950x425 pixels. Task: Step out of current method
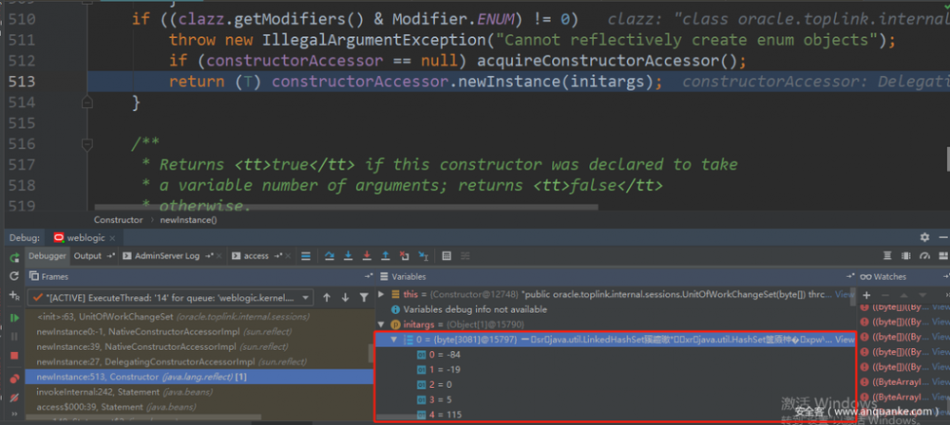point(385,256)
